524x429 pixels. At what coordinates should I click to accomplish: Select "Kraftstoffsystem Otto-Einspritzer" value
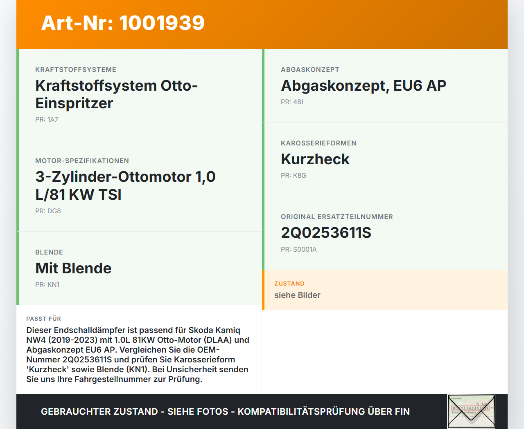(117, 94)
